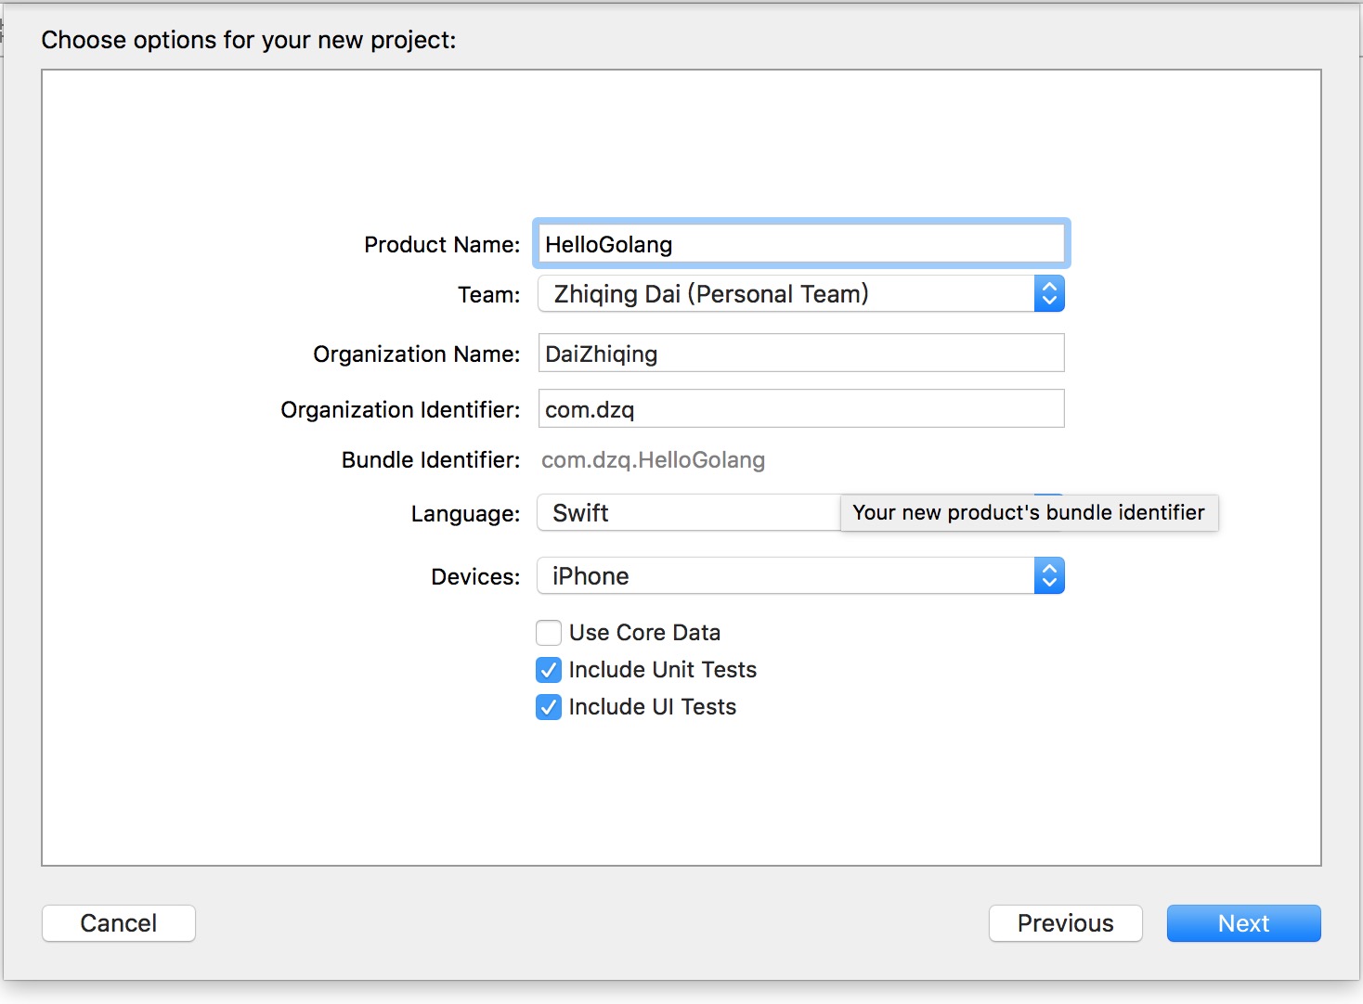
Task: Uncheck Include Unit Tests checkbox
Action: click(x=549, y=670)
